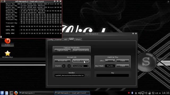Close the Wifi Metropolis 3 dialog
This screenshot has width=170, height=95.
click(136, 34)
